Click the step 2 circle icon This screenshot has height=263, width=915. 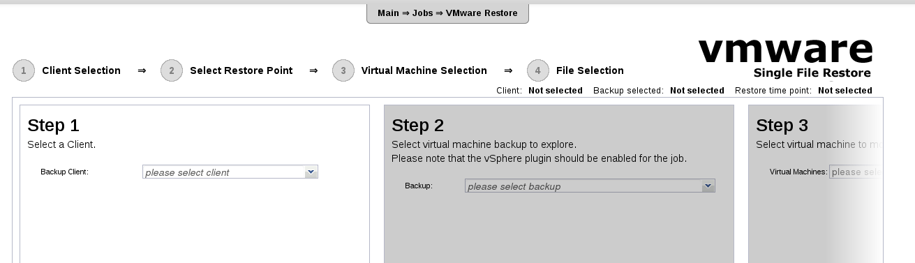(x=172, y=70)
